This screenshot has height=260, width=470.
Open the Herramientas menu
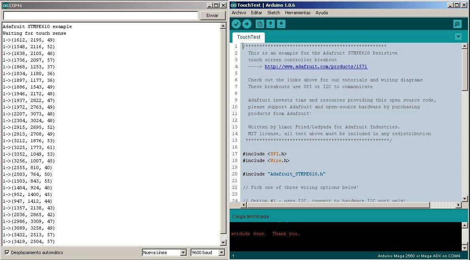(x=298, y=13)
